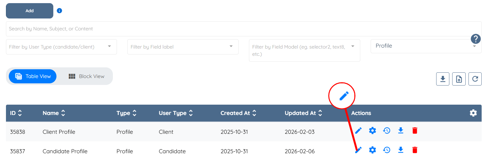Click the refresh icon button
492x167 pixels.
click(x=475, y=79)
